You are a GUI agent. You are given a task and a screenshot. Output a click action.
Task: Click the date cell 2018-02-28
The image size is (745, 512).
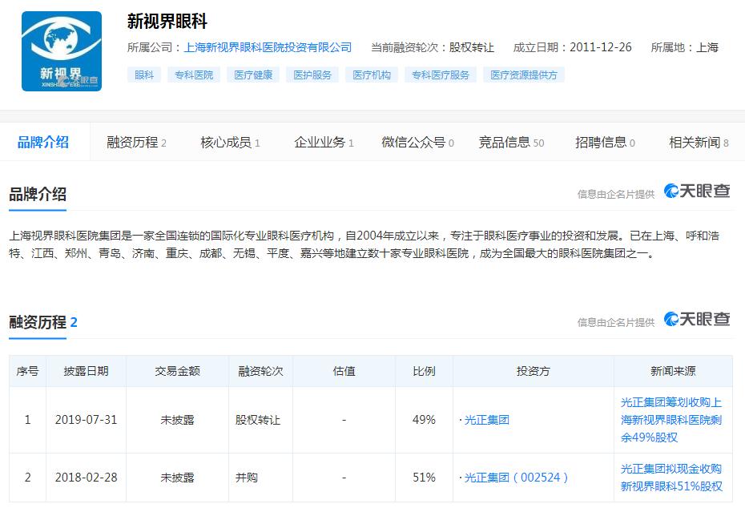(x=86, y=478)
